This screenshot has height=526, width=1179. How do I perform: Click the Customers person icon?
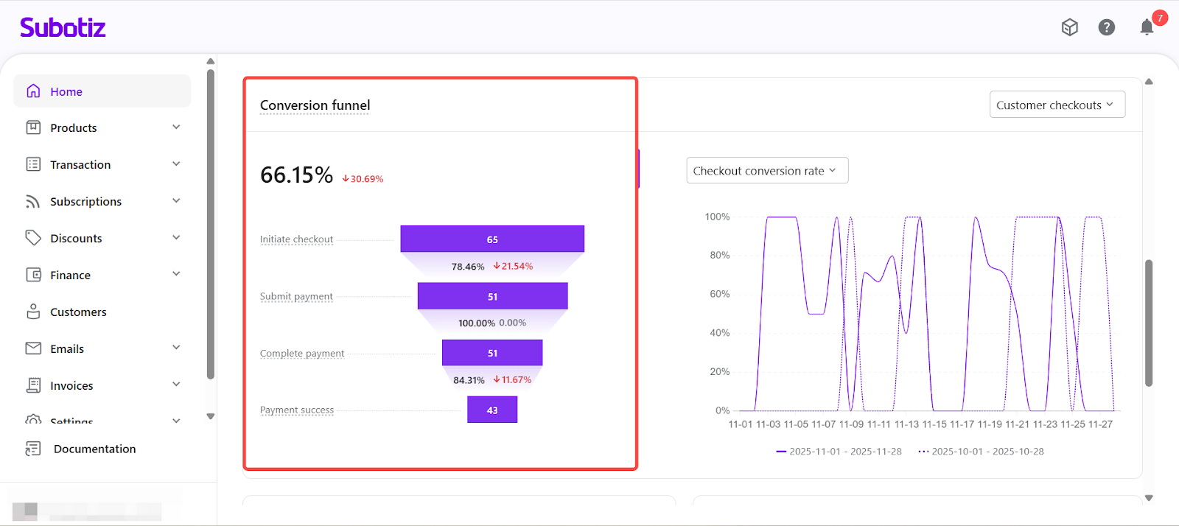tap(33, 312)
